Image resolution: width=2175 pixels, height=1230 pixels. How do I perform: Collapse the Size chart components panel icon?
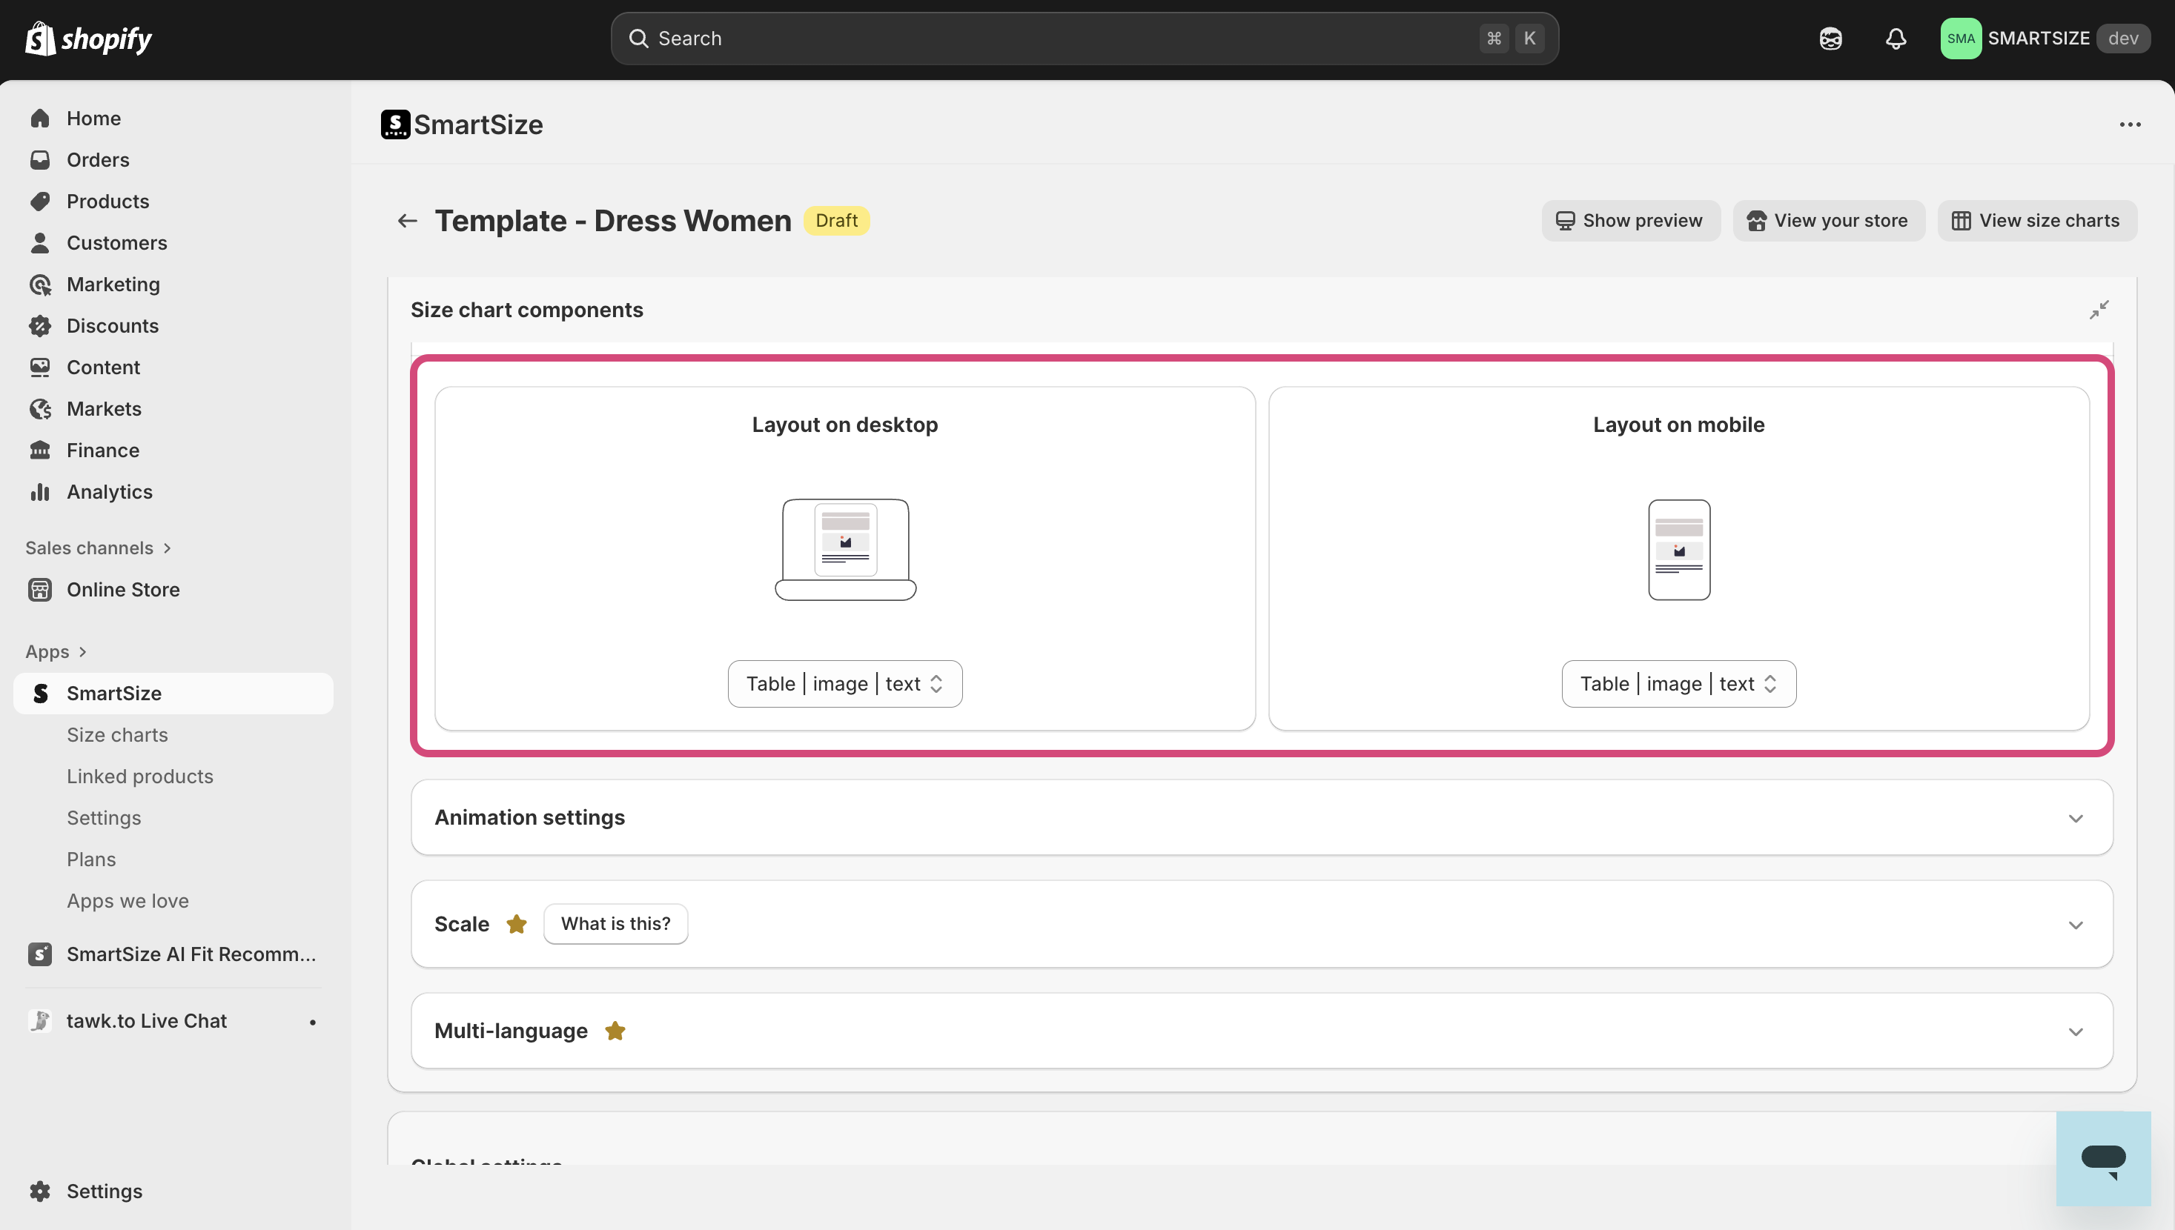[2099, 310]
